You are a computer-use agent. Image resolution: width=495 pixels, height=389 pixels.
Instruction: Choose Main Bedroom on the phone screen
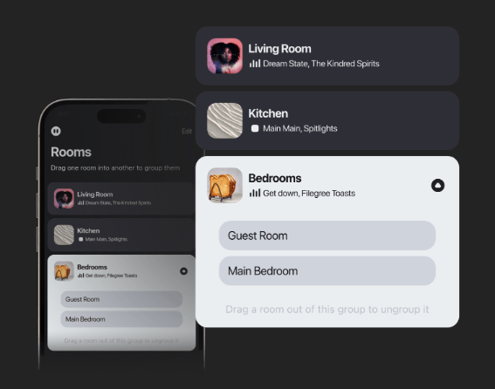coord(121,319)
